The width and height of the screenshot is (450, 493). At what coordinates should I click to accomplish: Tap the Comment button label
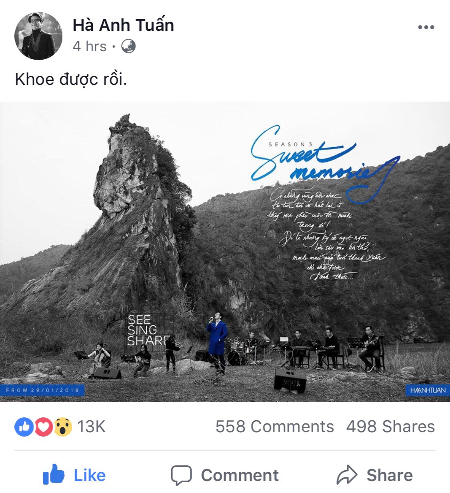pyautogui.click(x=240, y=475)
